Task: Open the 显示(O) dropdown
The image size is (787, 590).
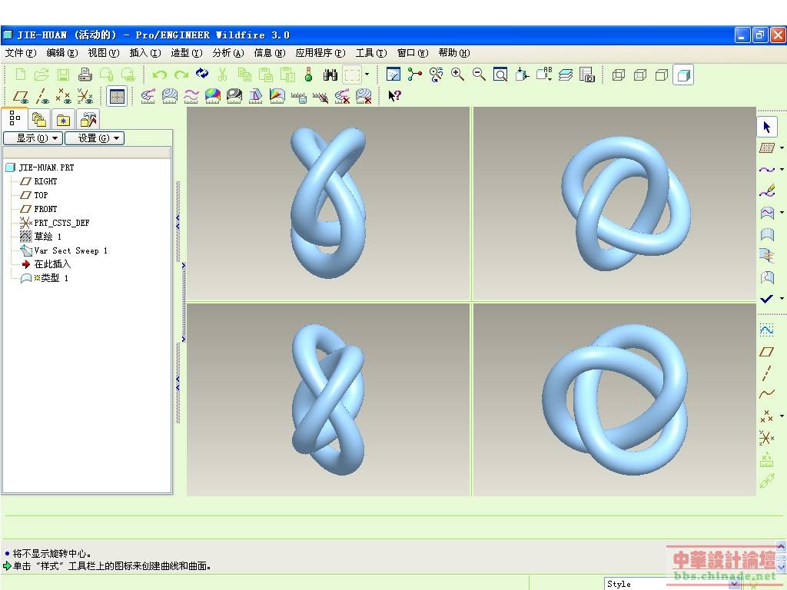Action: [x=33, y=138]
